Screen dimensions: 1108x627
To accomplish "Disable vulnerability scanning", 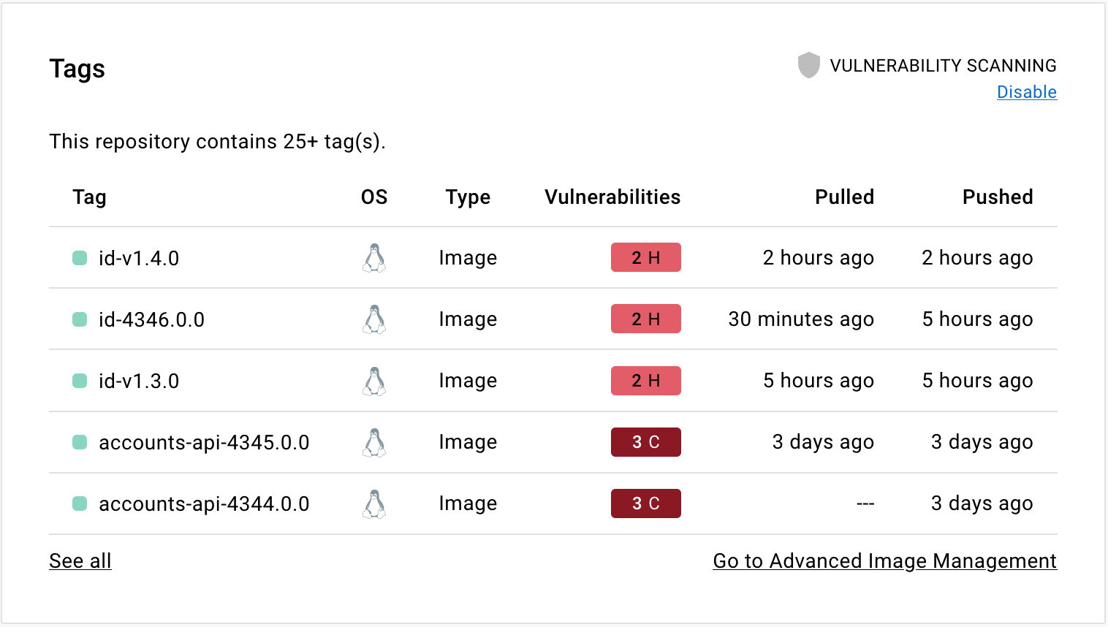I will tap(1026, 92).
